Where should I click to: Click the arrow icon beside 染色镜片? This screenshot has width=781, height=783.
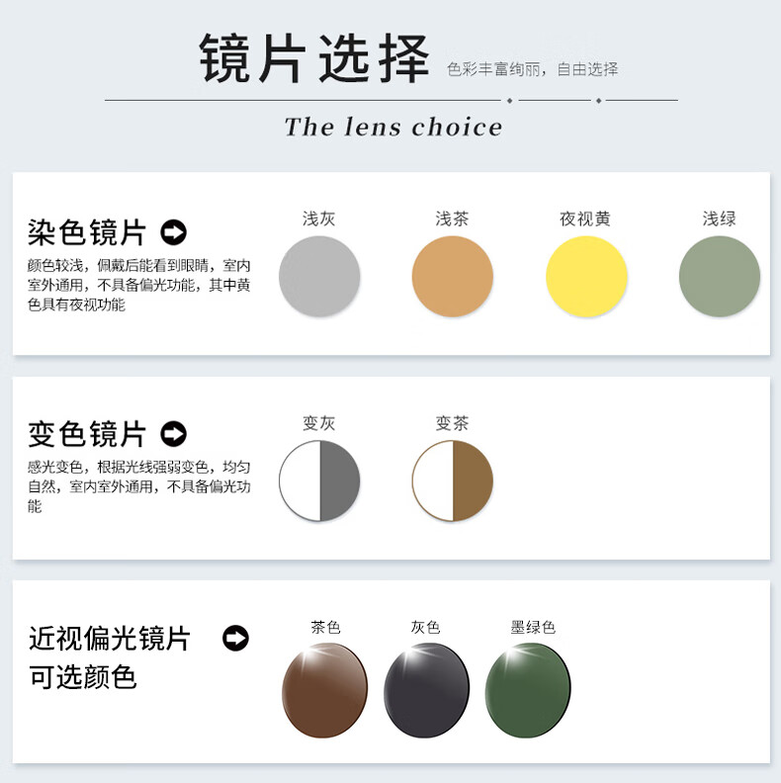(x=173, y=232)
